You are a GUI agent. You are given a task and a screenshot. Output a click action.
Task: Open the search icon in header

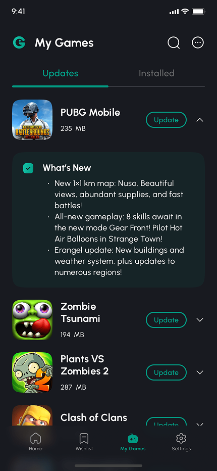click(174, 42)
